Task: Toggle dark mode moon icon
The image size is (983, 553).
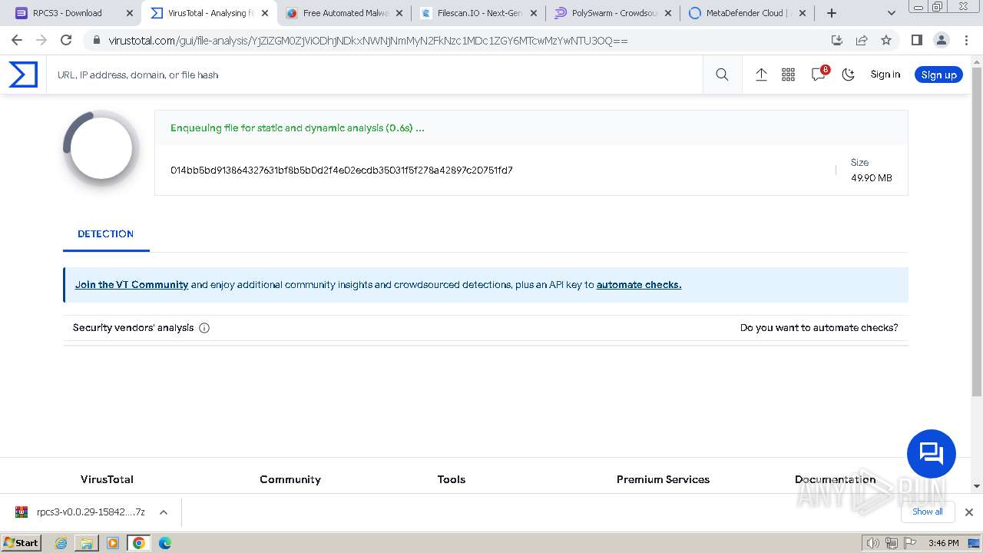Action: pos(849,75)
